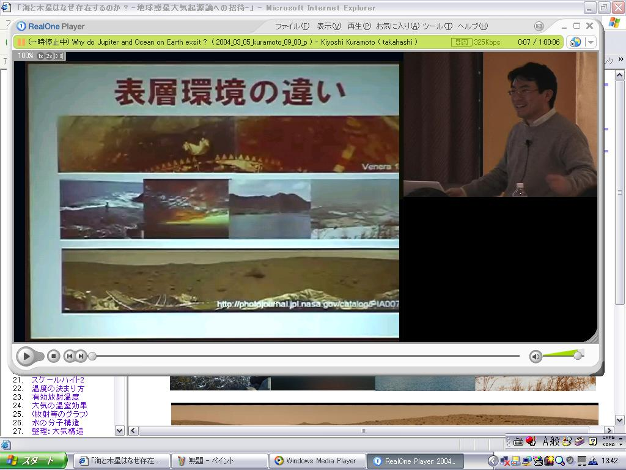Open the 温度の決まり方 link
This screenshot has height=470, width=626.
[x=58, y=388]
